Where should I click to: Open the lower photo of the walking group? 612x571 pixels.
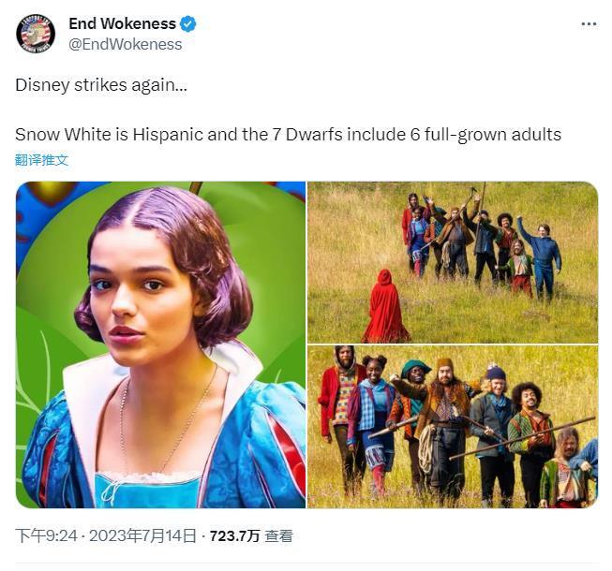[453, 427]
